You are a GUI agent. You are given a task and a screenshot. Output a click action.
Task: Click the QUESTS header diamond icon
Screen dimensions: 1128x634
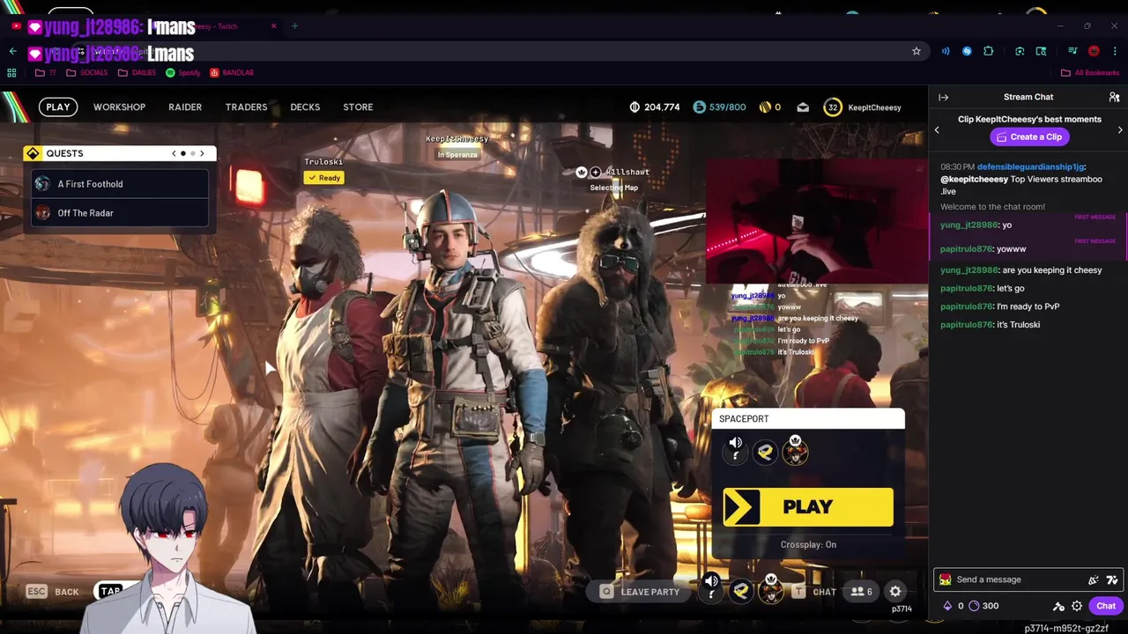pyautogui.click(x=33, y=153)
